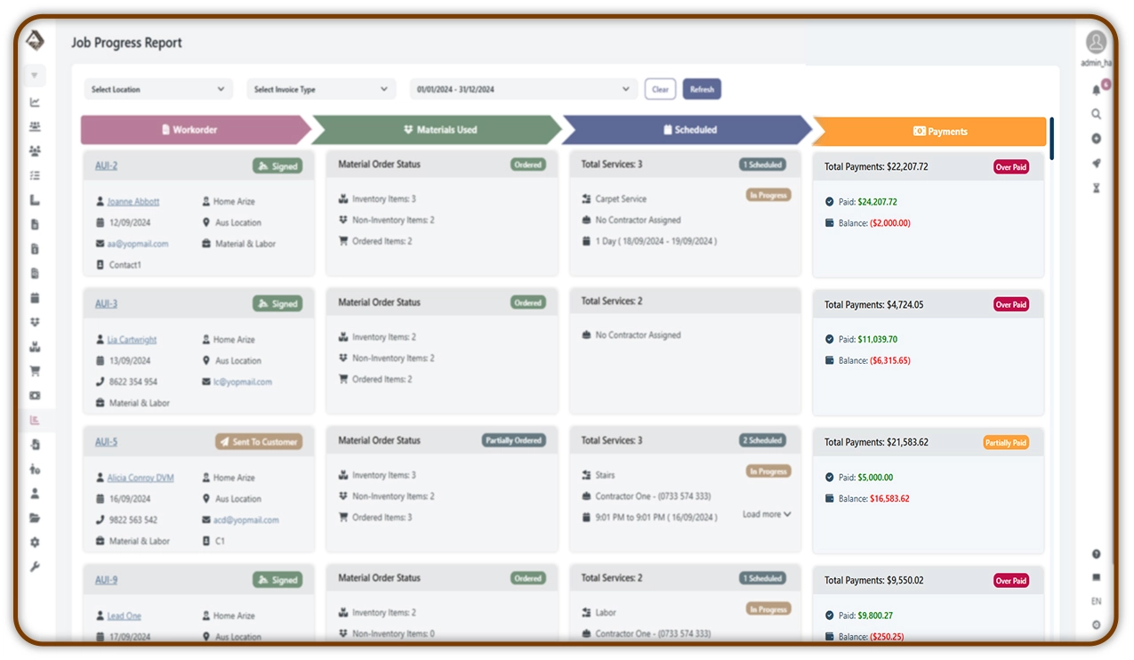This screenshot has width=1134, height=660.
Task: Open the help question mark icon
Action: tap(1097, 554)
